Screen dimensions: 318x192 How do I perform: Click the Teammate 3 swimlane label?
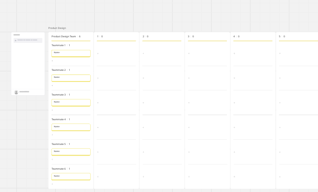point(59,95)
